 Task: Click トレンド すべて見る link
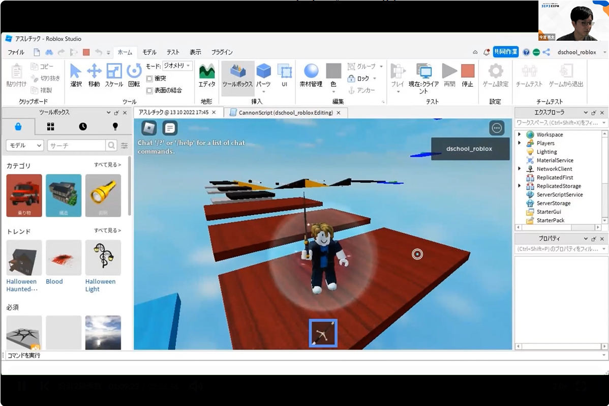point(108,230)
